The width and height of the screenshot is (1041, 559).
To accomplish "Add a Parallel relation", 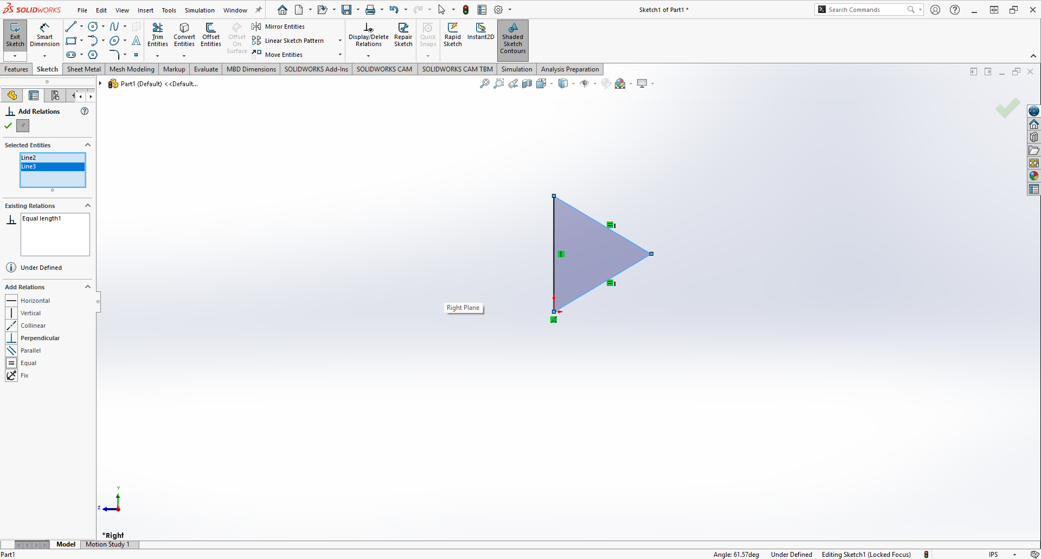I will pos(23,350).
